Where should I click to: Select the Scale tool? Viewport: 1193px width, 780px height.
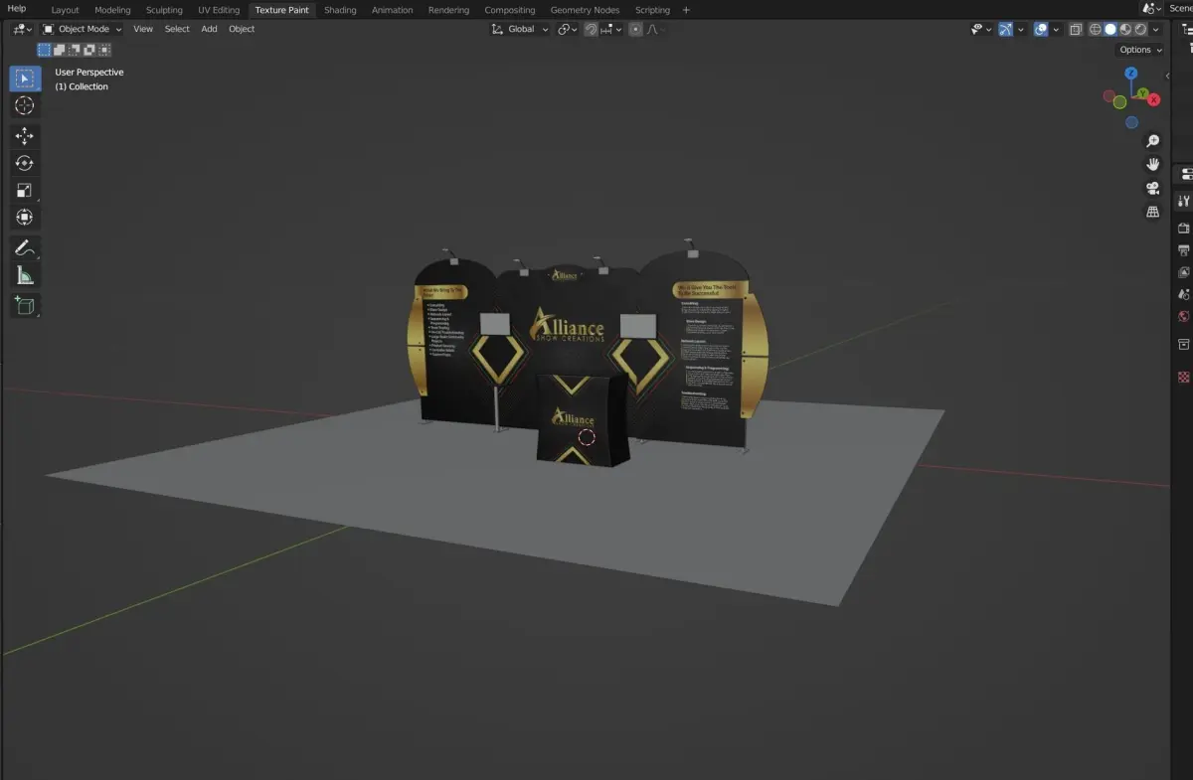[x=25, y=190]
